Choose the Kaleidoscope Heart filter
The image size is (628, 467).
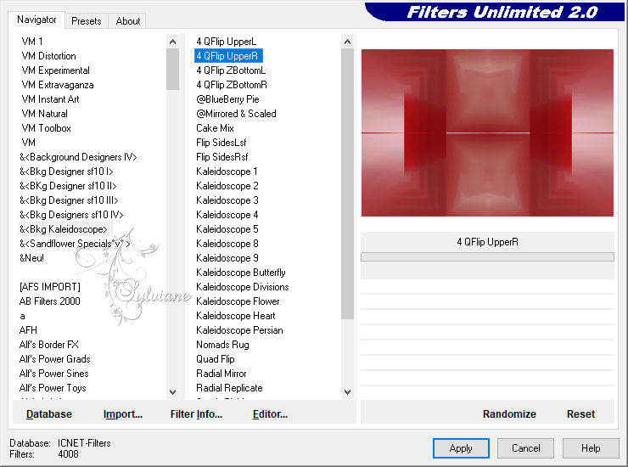pyautogui.click(x=236, y=316)
